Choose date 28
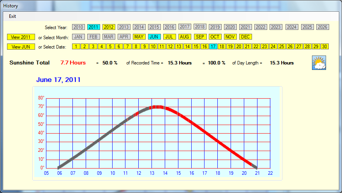This screenshot has height=193, width=342. 308,47
